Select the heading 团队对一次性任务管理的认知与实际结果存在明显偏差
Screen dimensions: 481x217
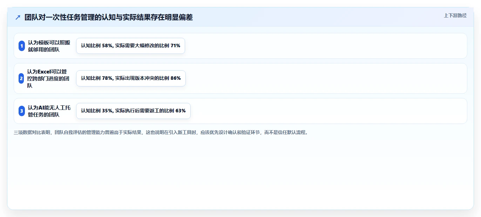point(109,17)
